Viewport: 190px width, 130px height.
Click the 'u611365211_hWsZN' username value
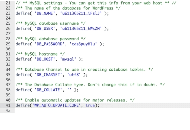(81, 28)
